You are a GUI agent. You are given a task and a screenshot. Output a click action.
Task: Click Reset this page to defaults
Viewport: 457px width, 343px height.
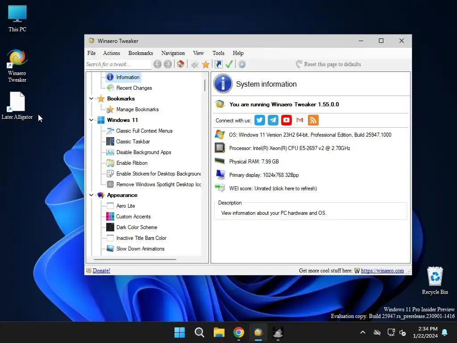[328, 64]
